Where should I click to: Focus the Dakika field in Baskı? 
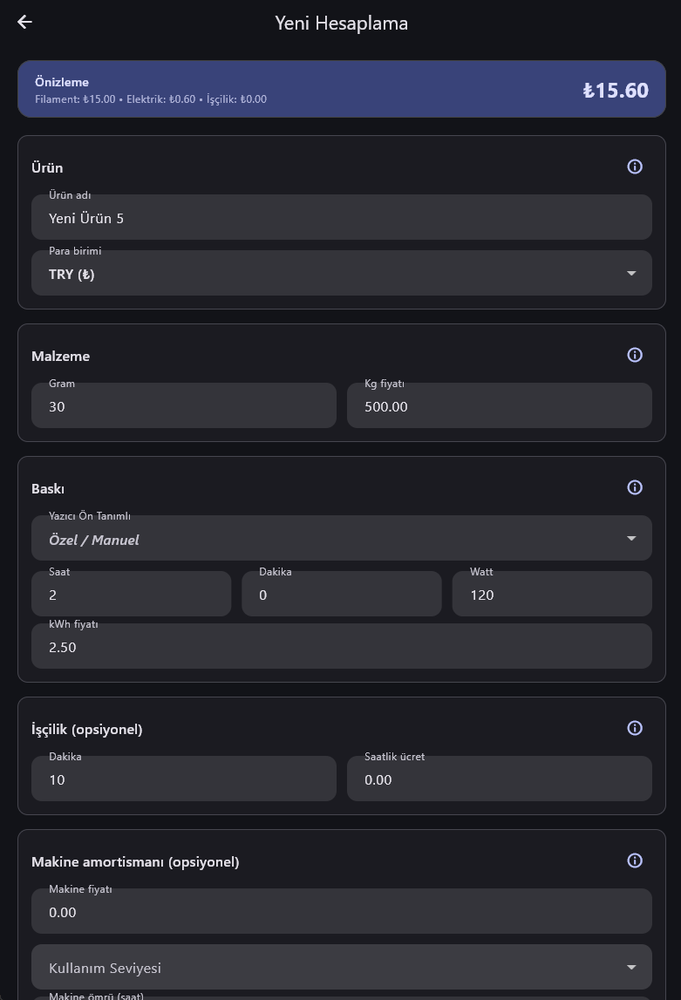342,594
